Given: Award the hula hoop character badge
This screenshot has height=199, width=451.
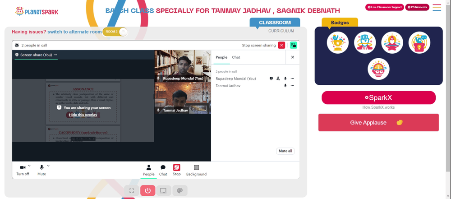Looking at the screenshot, I should point(392,42).
